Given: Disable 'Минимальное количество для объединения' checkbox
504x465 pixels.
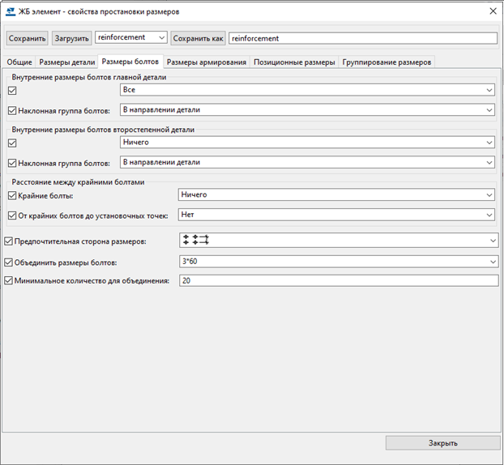Looking at the screenshot, I should click(10, 281).
